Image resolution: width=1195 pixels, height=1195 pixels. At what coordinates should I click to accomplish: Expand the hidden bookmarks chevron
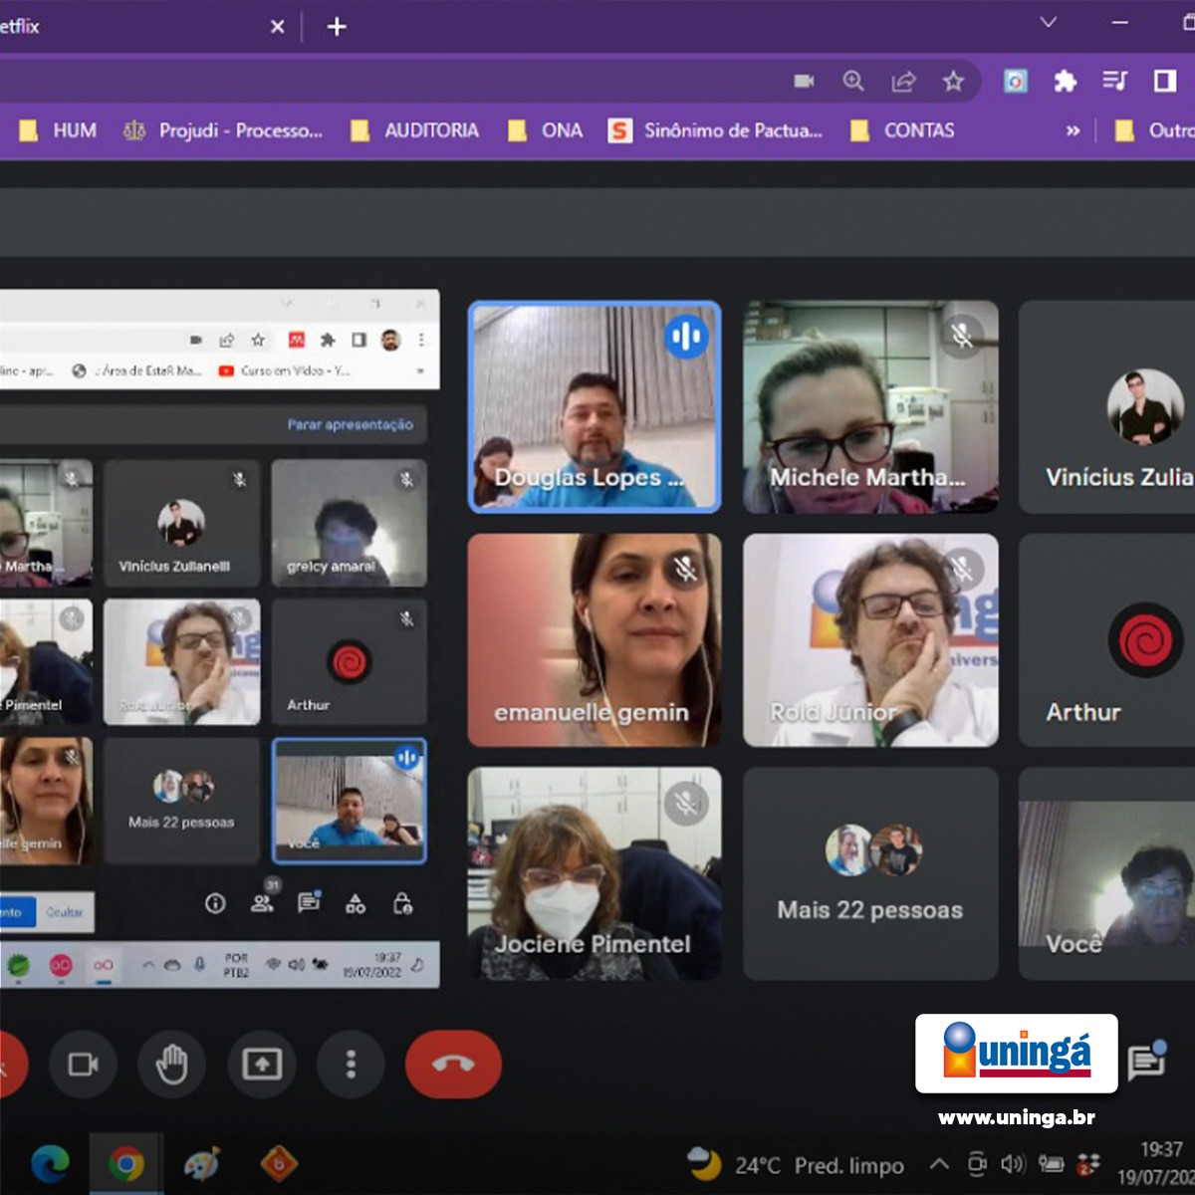1073,130
